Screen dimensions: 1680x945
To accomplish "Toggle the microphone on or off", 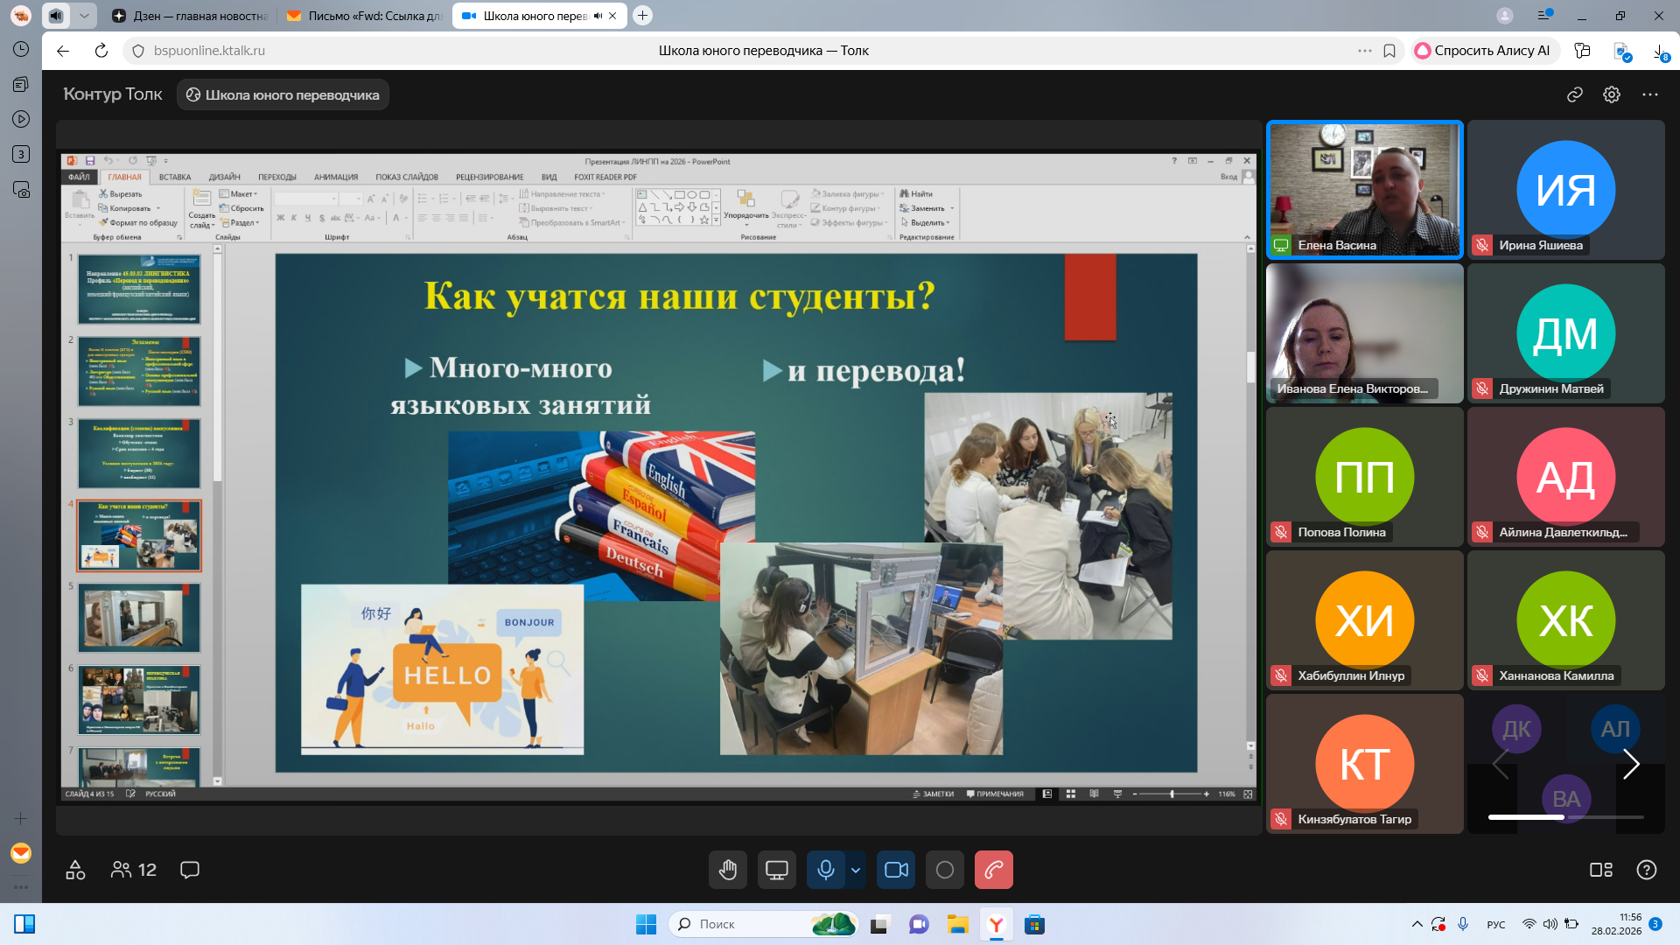I will (825, 870).
